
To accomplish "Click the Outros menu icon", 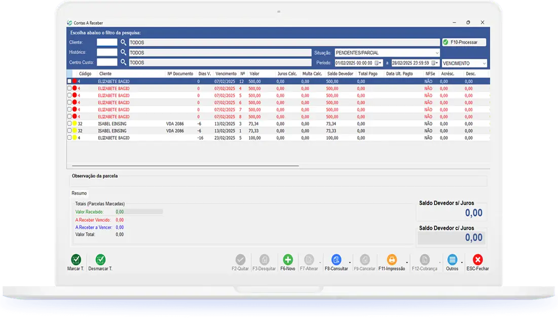I will [453, 260].
